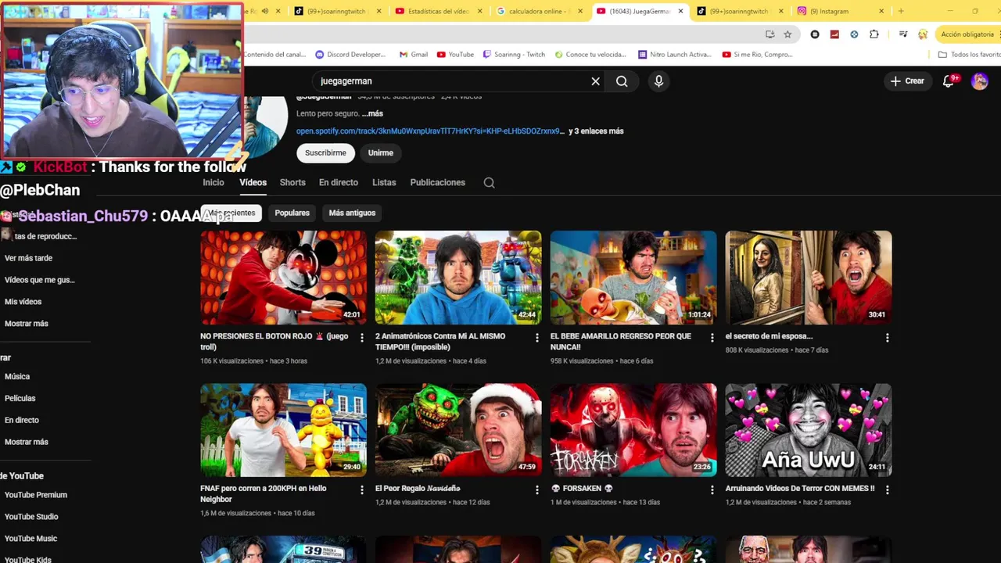Open the browser extensions puzzle icon
The image size is (1001, 563).
[874, 34]
